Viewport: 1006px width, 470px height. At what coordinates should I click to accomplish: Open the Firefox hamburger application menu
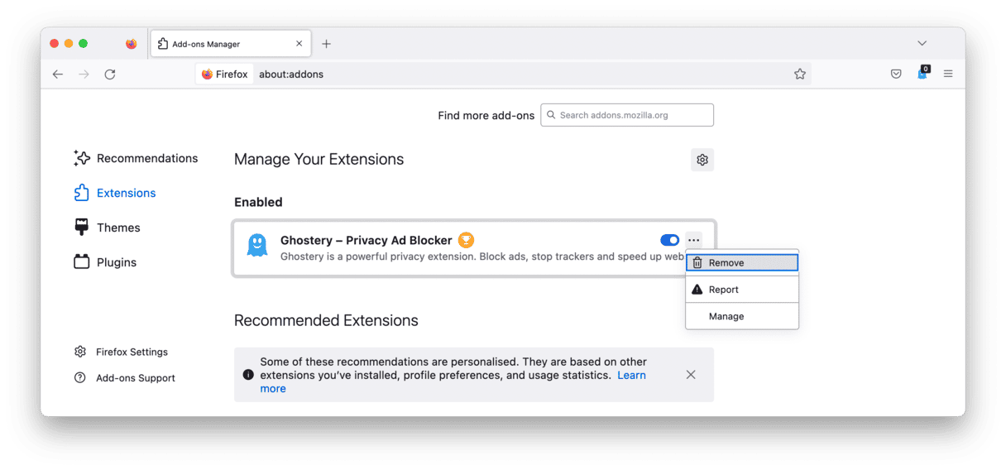(948, 74)
